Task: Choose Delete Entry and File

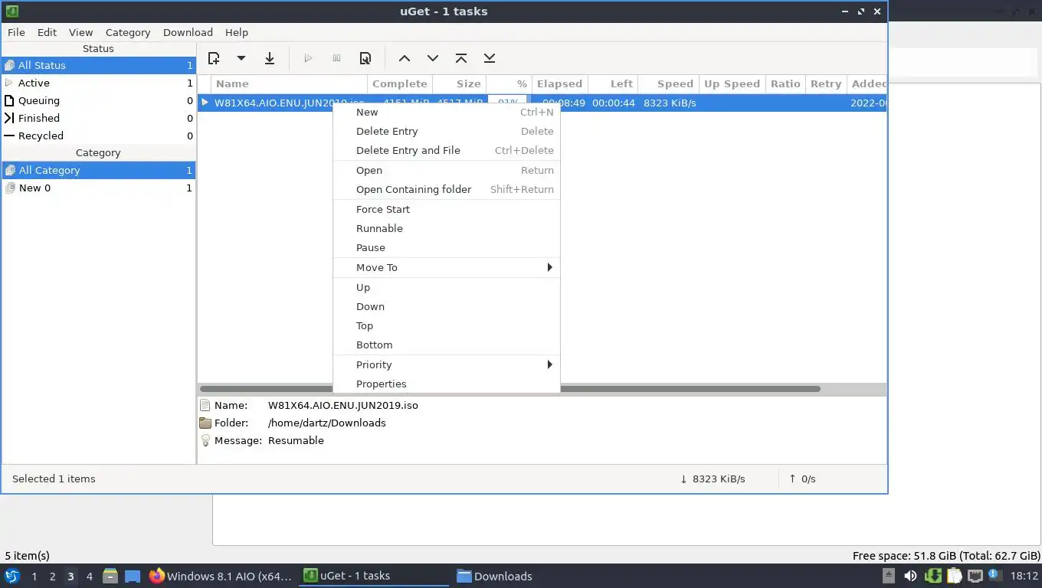Action: pyautogui.click(x=447, y=150)
